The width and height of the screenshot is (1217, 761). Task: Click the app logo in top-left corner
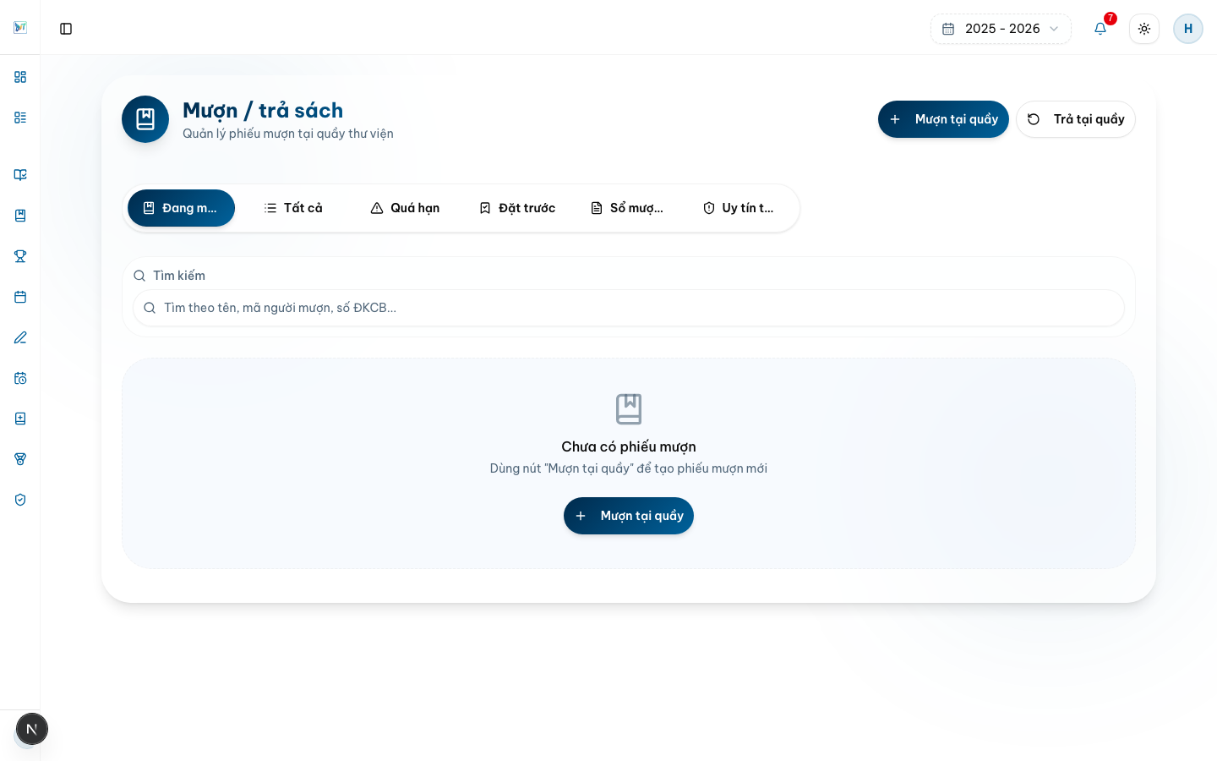(20, 28)
